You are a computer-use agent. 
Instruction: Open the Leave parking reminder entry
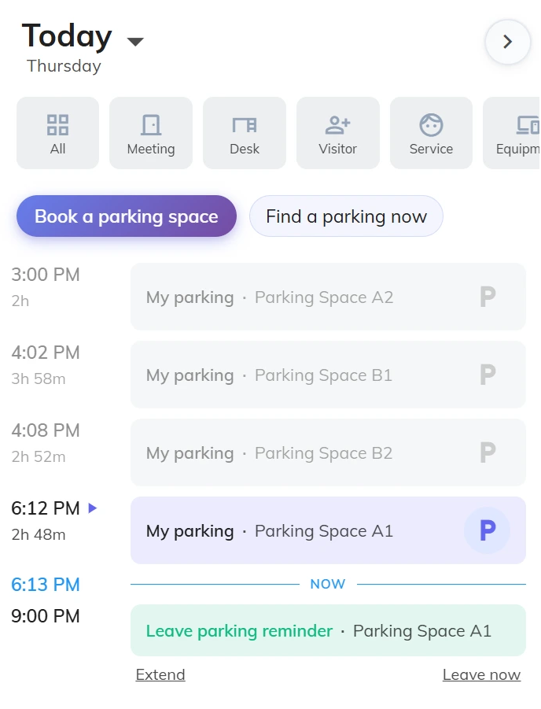point(328,630)
